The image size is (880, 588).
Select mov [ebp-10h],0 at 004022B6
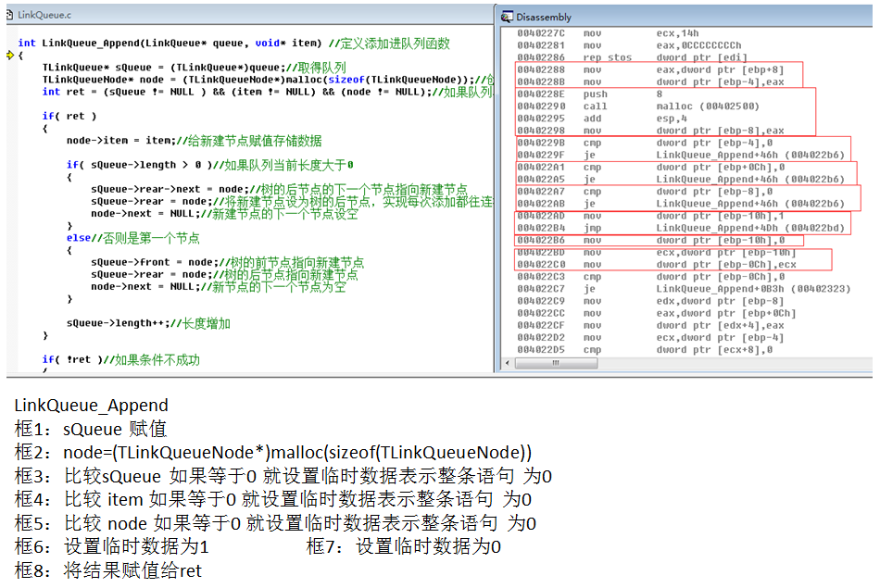pos(650,240)
